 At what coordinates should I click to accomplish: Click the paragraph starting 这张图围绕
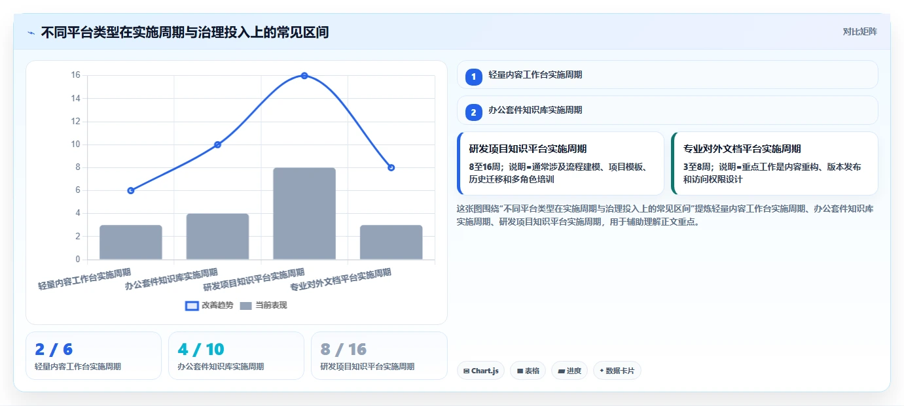coord(665,215)
